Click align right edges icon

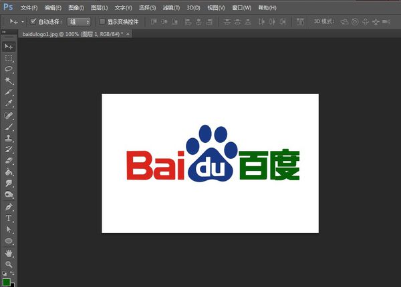(x=209, y=22)
